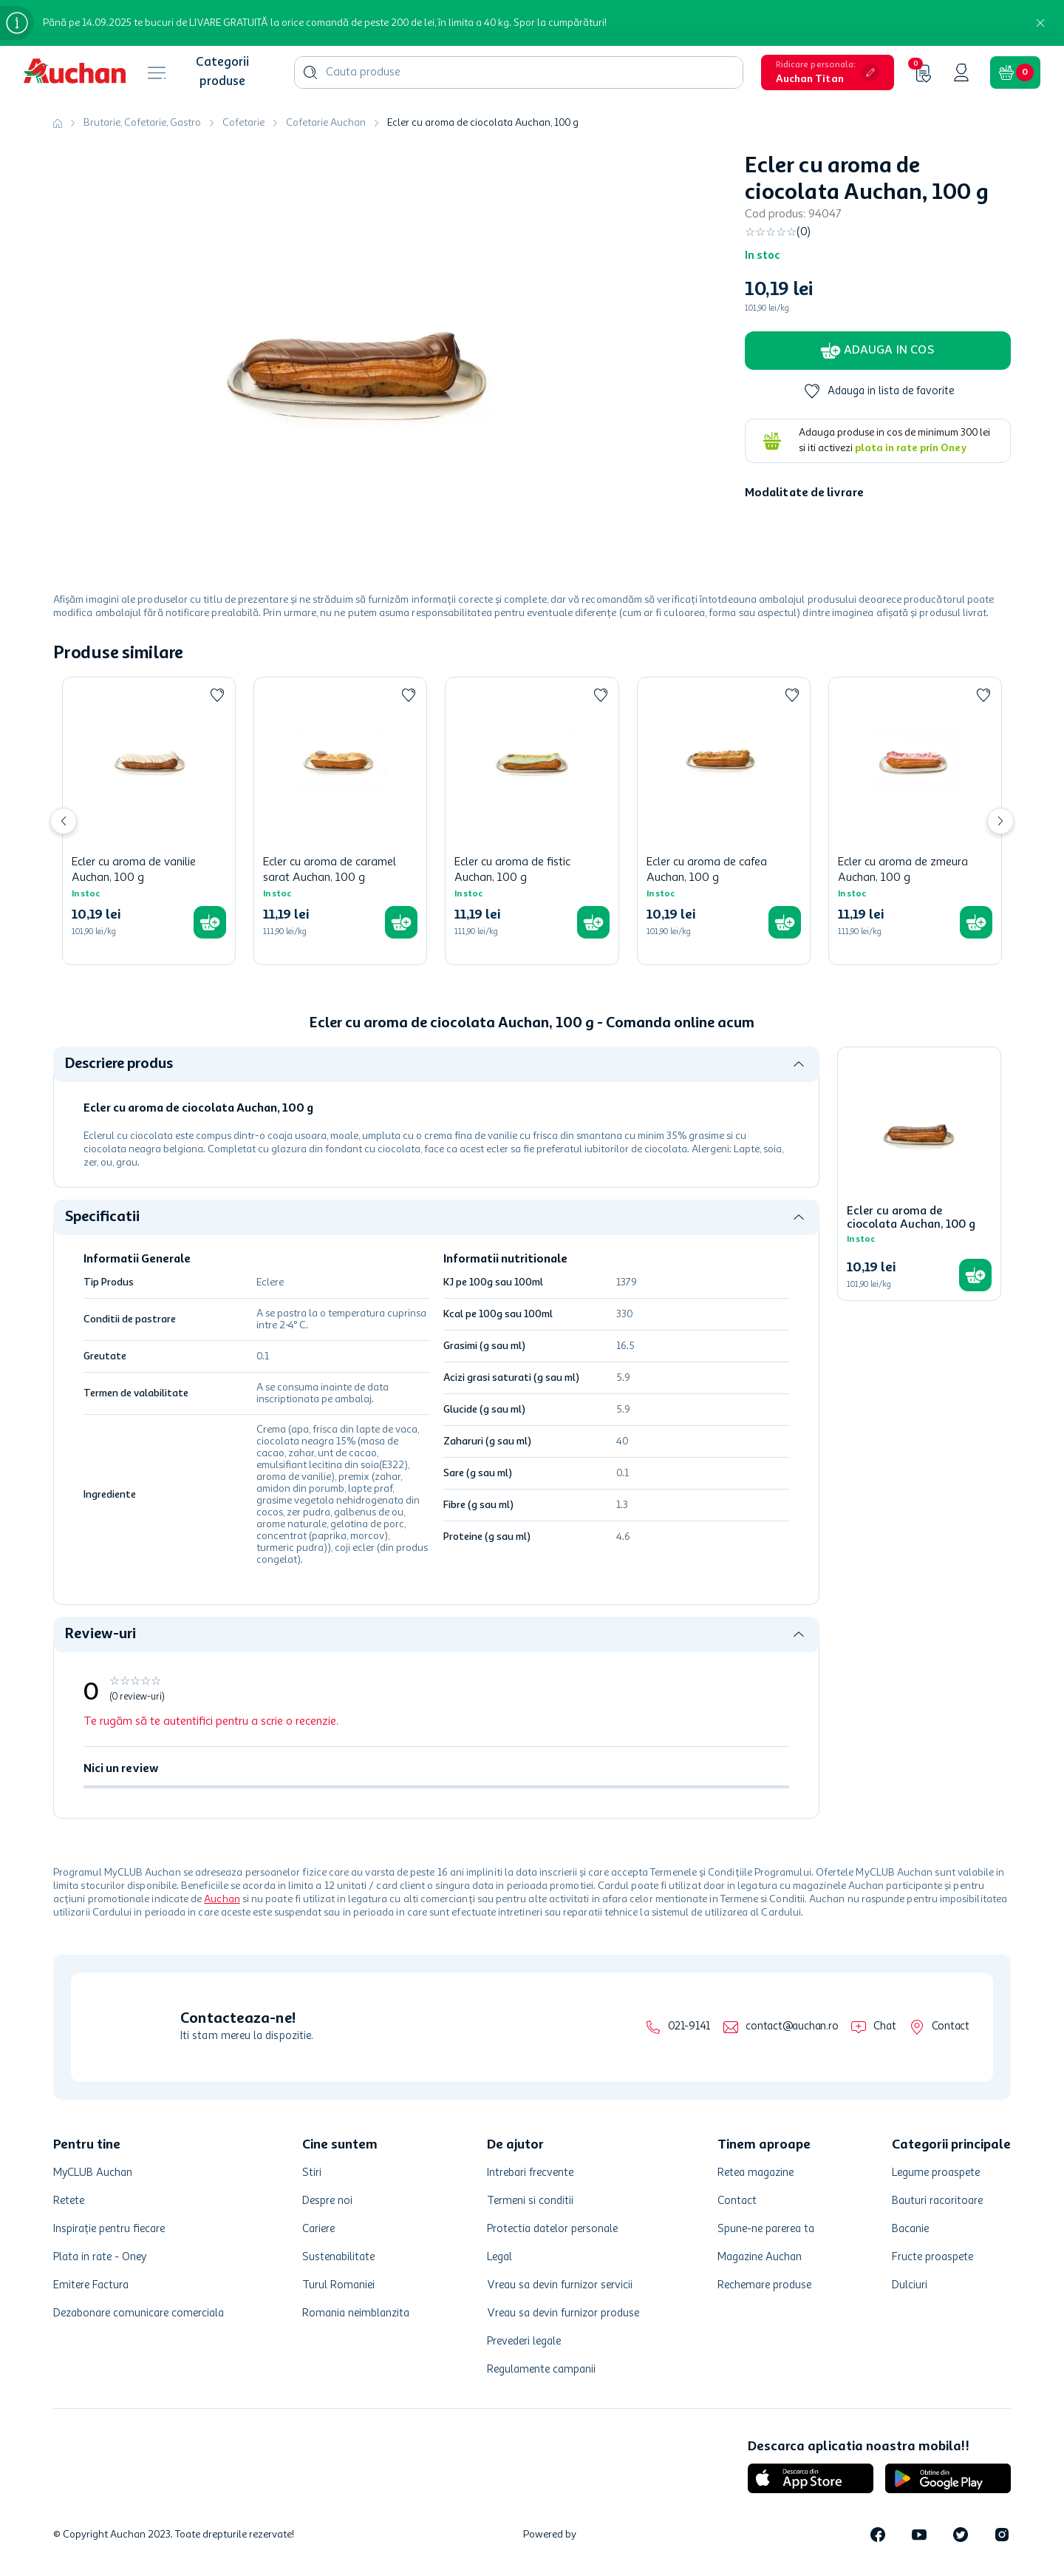Open plata in rate prin Oney link

pyautogui.click(x=910, y=448)
